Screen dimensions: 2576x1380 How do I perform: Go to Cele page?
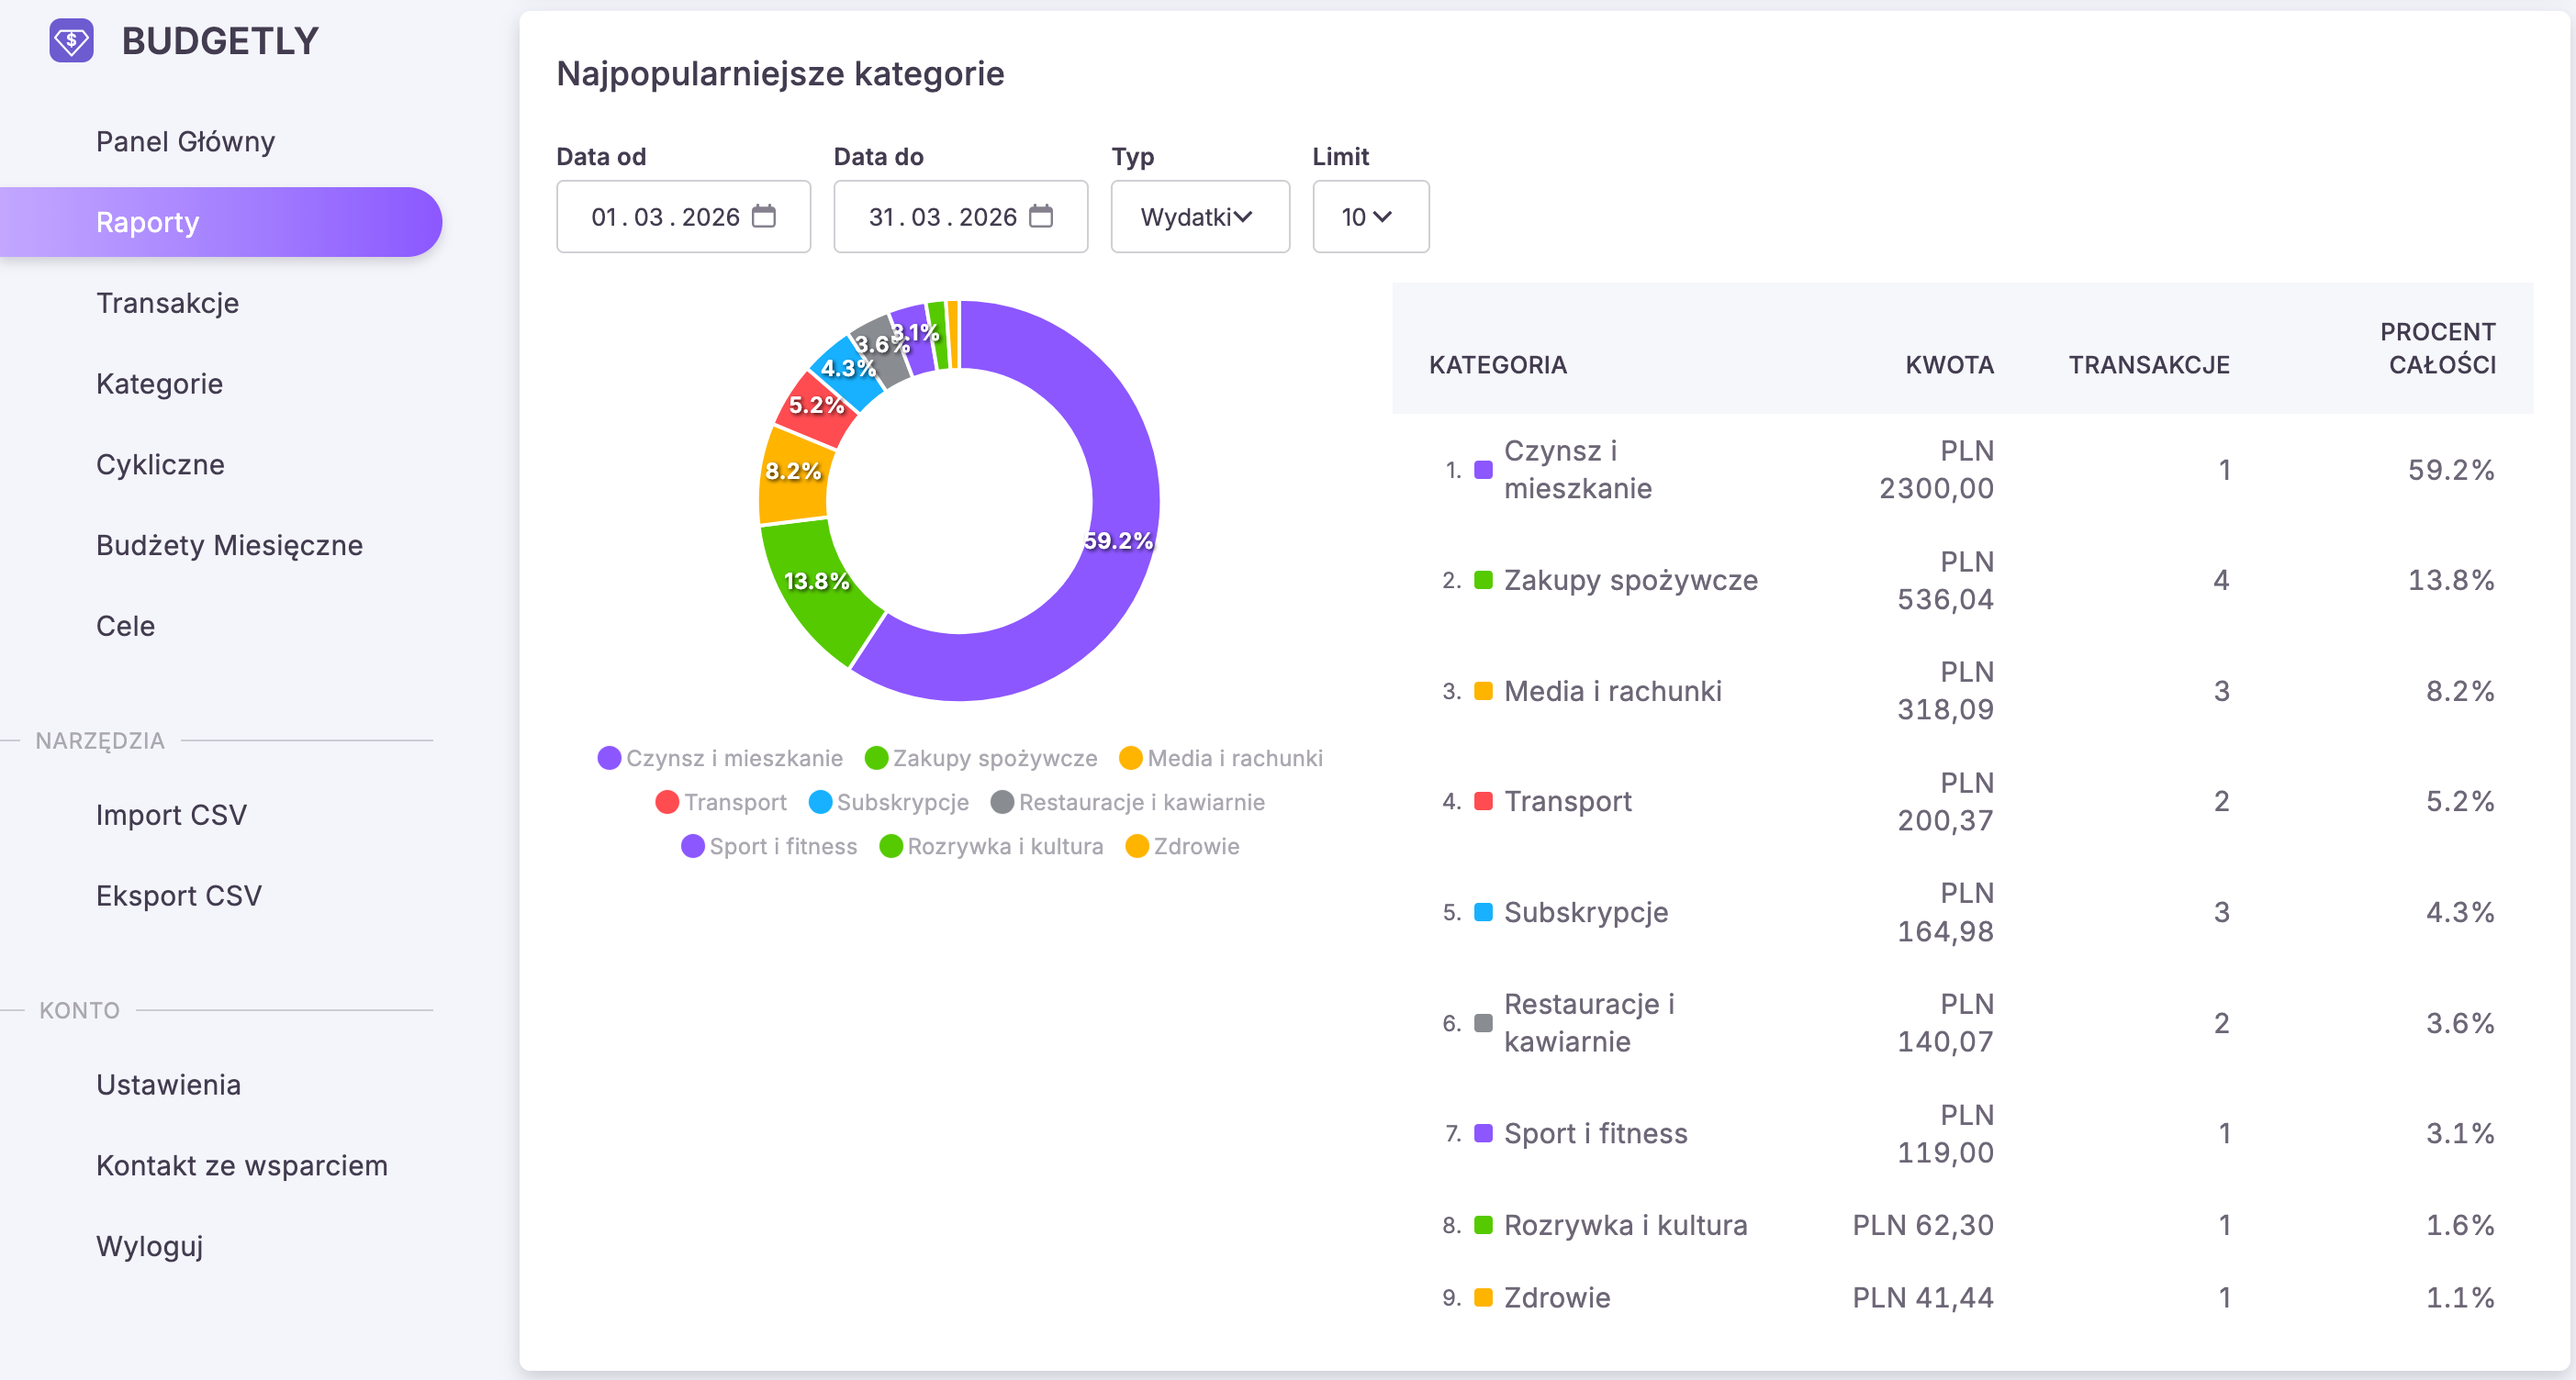pyautogui.click(x=125, y=627)
